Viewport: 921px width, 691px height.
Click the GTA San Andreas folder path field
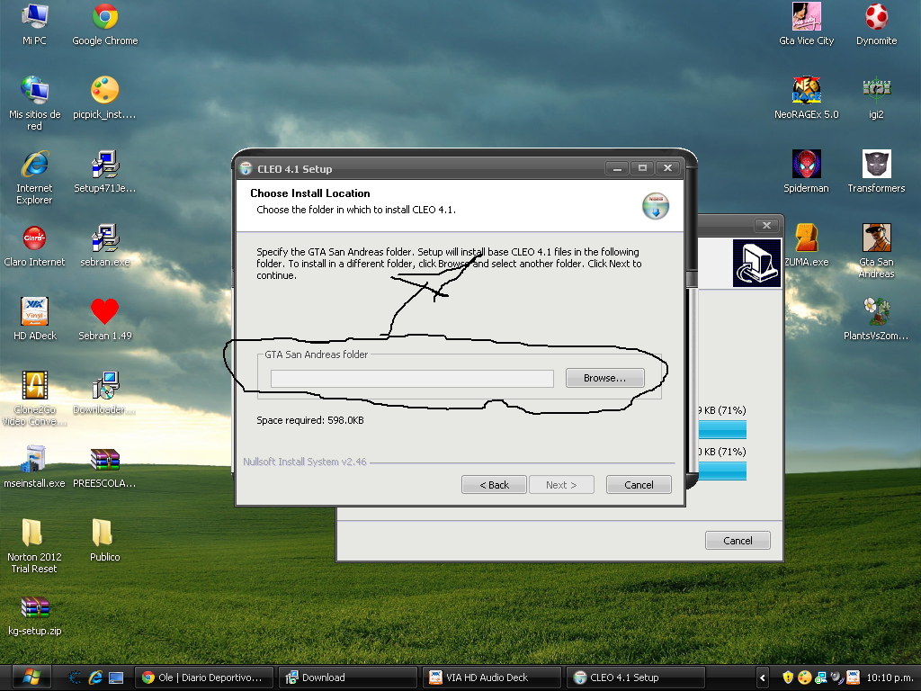pos(412,379)
